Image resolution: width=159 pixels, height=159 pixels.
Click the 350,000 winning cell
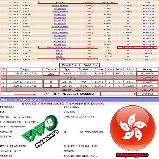pos(147,82)
